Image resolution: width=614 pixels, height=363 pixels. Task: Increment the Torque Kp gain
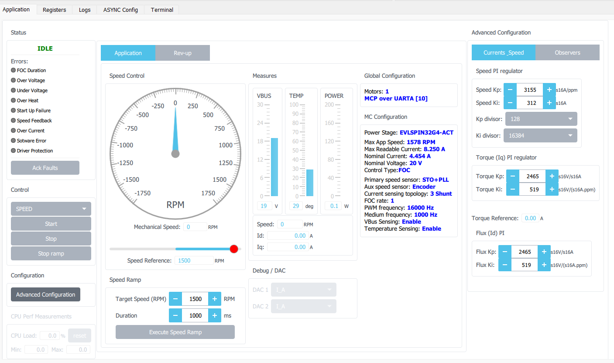coord(552,176)
